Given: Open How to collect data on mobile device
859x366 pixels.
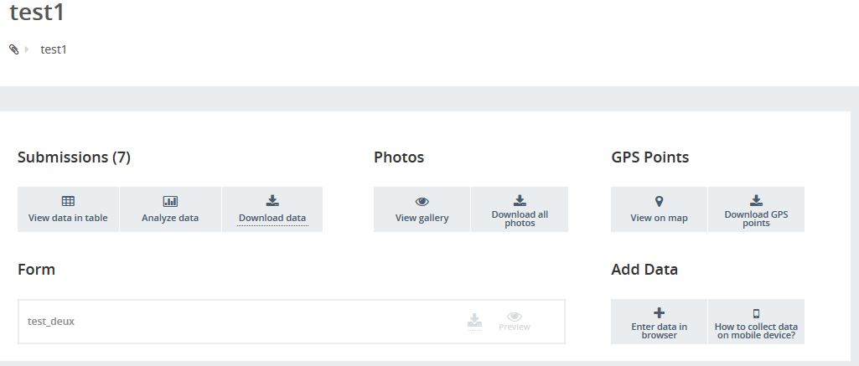Looking at the screenshot, I should point(757,322).
